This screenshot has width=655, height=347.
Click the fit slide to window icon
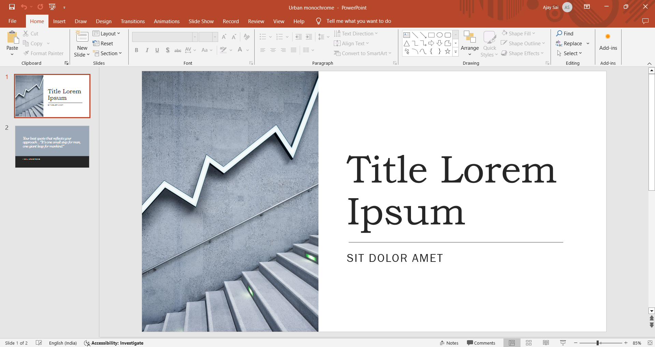[650, 343]
